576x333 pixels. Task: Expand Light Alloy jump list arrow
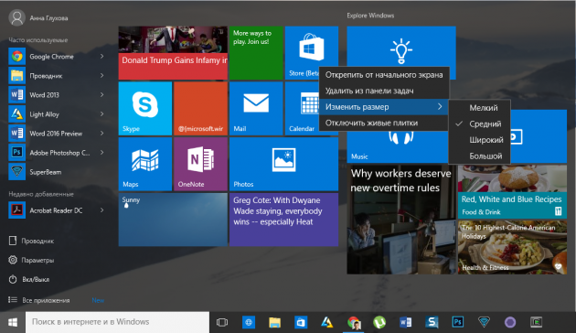point(101,114)
